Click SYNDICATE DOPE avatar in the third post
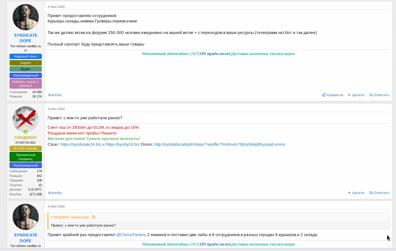The width and height of the screenshot is (396, 251). point(25,217)
